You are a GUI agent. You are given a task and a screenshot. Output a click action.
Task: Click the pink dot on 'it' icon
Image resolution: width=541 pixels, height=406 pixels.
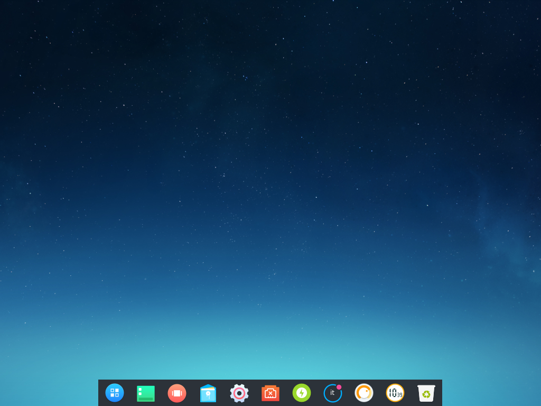point(339,387)
